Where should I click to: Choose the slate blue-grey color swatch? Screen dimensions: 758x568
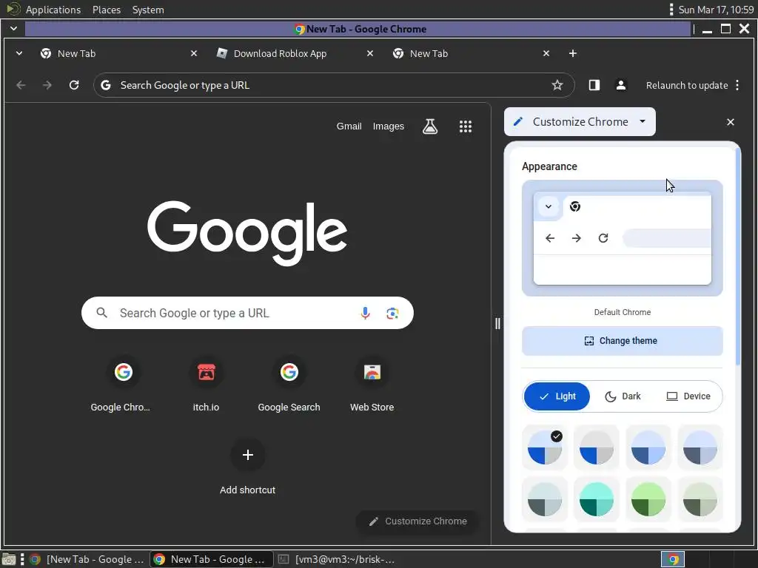700,447
